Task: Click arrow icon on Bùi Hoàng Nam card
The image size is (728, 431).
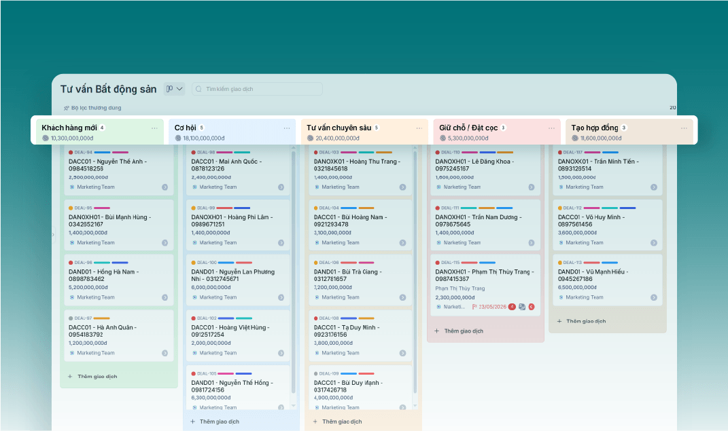Action: [402, 243]
